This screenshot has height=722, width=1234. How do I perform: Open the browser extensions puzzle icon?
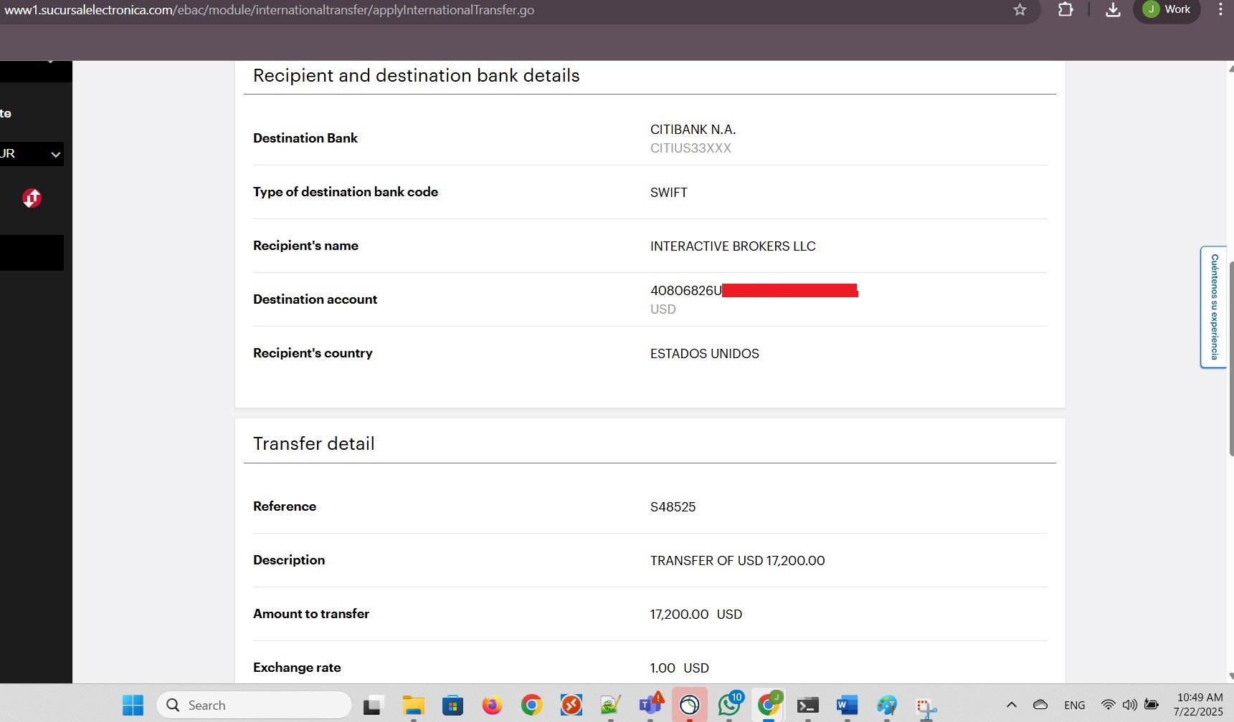coord(1065,9)
